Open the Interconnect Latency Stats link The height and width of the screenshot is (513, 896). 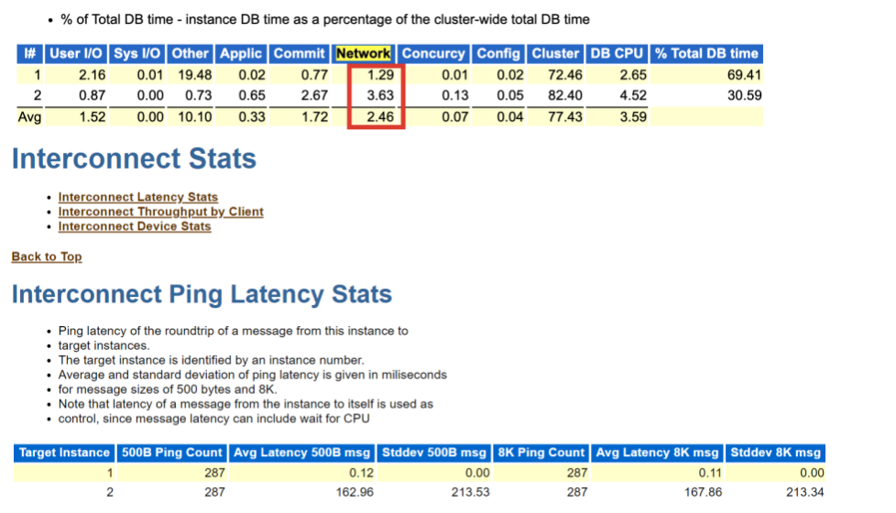[137, 197]
